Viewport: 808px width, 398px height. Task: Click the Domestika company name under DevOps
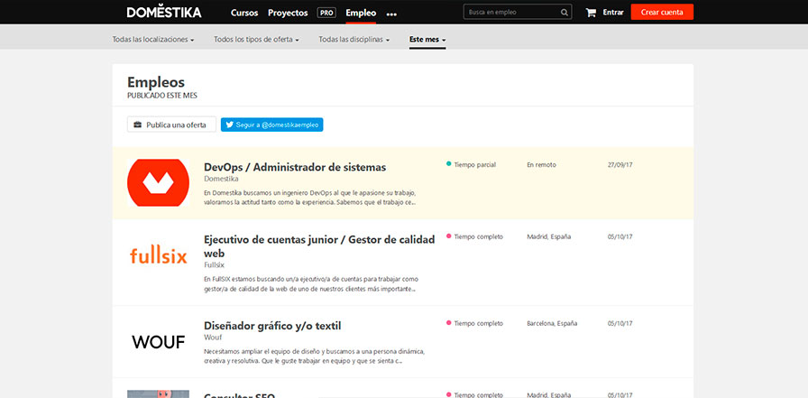[221, 179]
